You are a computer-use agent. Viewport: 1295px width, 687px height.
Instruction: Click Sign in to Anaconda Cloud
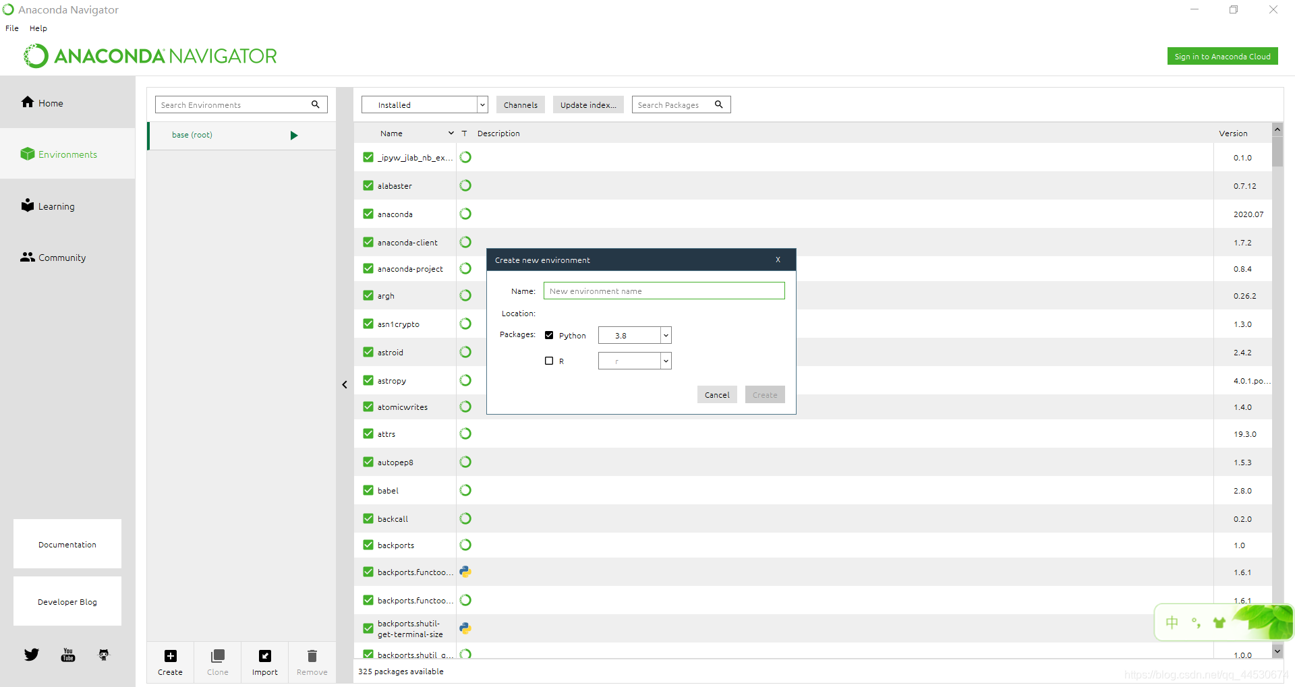(x=1222, y=56)
